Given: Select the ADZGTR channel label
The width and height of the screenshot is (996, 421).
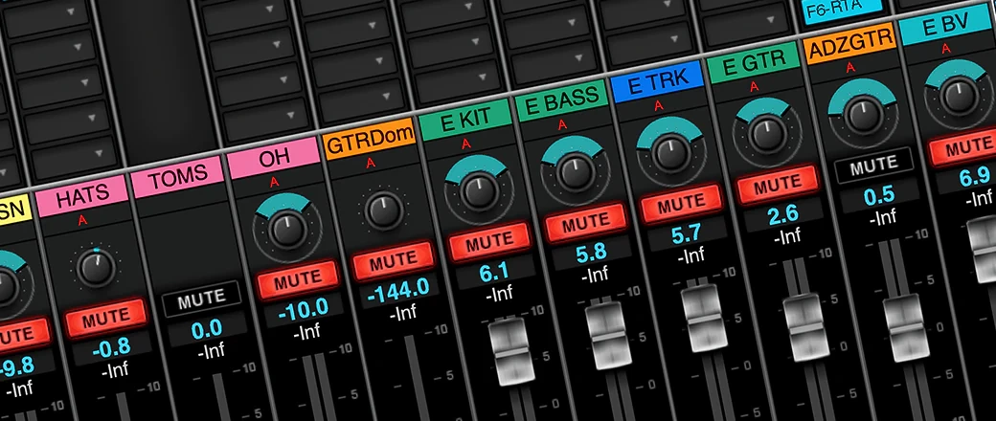Looking at the screenshot, I should 849,42.
